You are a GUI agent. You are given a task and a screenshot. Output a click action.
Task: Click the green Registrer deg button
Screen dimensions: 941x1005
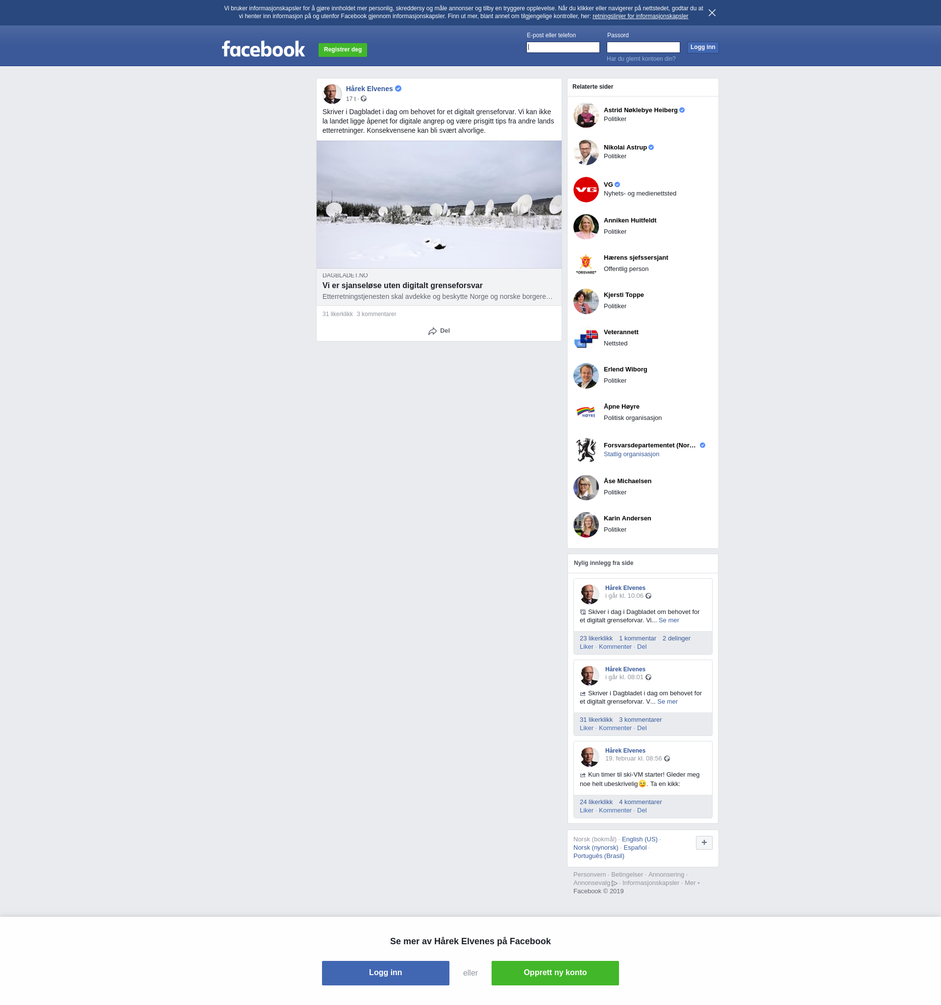click(342, 49)
